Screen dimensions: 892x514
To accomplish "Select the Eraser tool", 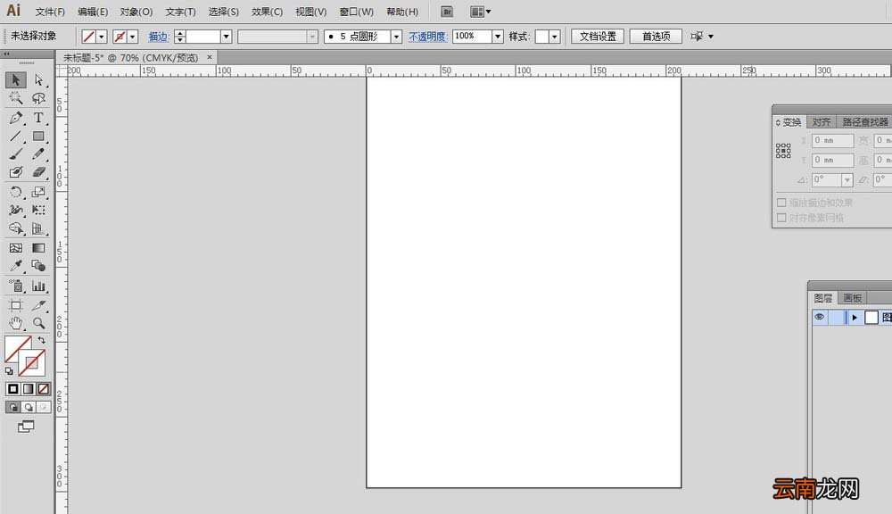I will coord(38,172).
